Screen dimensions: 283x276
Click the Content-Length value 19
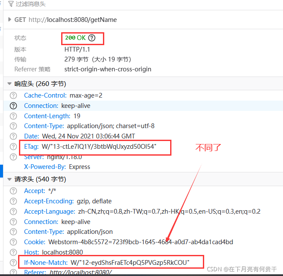77,116
